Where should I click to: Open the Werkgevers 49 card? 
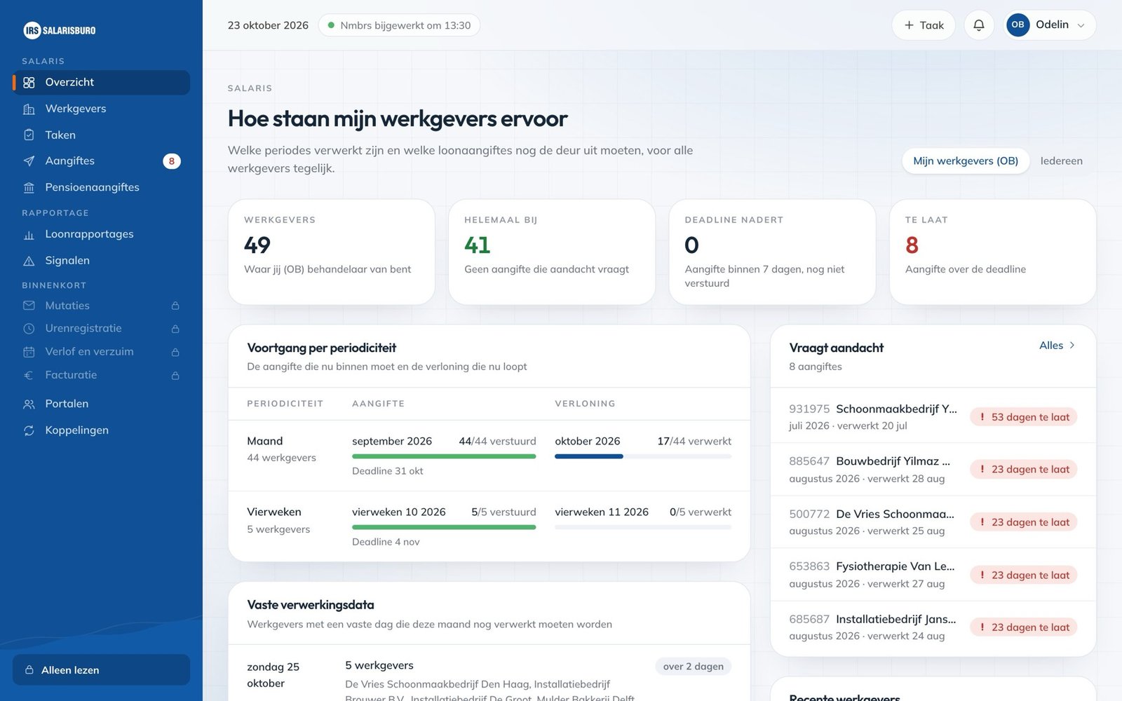click(331, 252)
